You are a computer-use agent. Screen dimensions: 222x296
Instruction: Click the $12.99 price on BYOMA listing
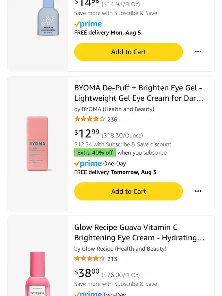(87, 133)
